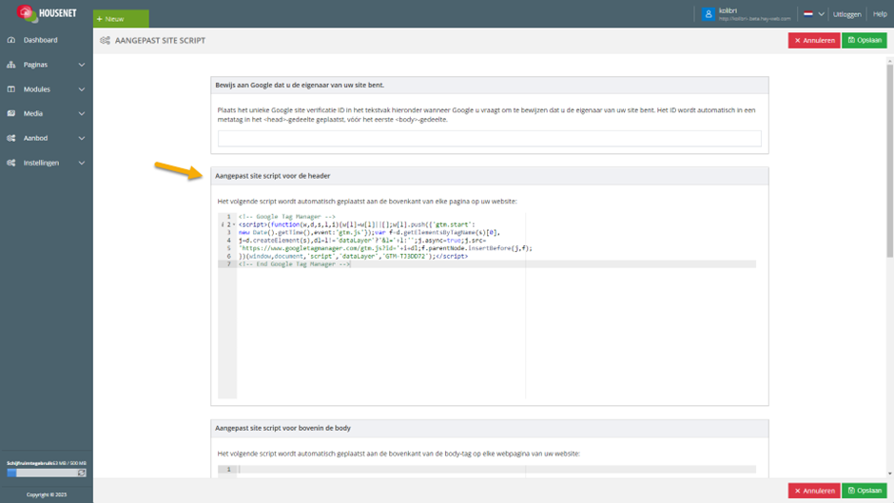Expand the Instellingen menu chevron
The width and height of the screenshot is (894, 503).
tap(82, 163)
